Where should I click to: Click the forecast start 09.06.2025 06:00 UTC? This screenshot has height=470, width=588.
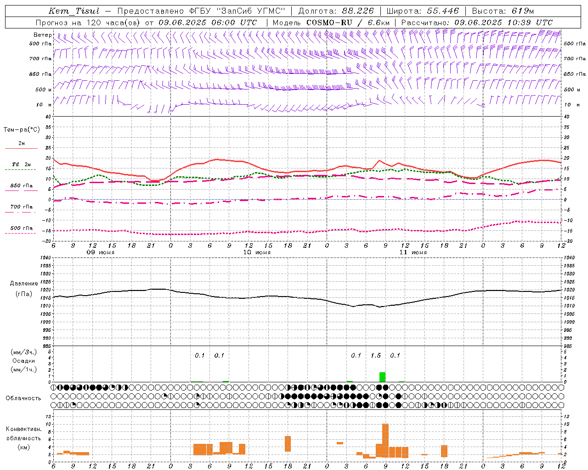(208, 22)
